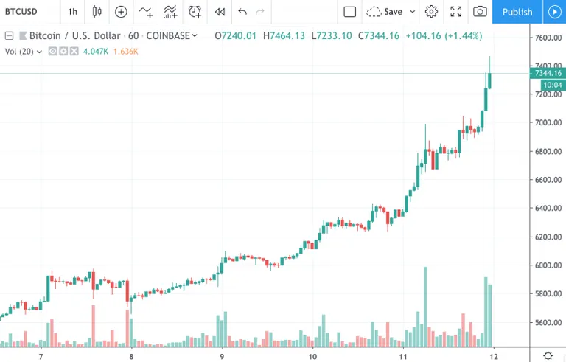Image resolution: width=566 pixels, height=362 pixels.
Task: Take a chart snapshot with camera icon
Action: click(x=480, y=12)
